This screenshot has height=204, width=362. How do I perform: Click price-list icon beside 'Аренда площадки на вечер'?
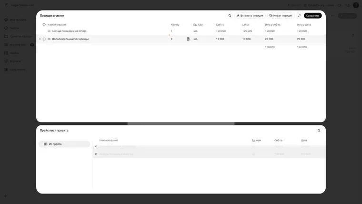[x=49, y=31]
